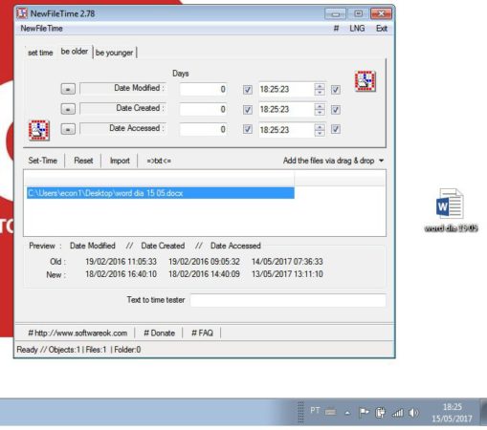Open the LNG language menu
The image size is (487, 430).
click(357, 29)
